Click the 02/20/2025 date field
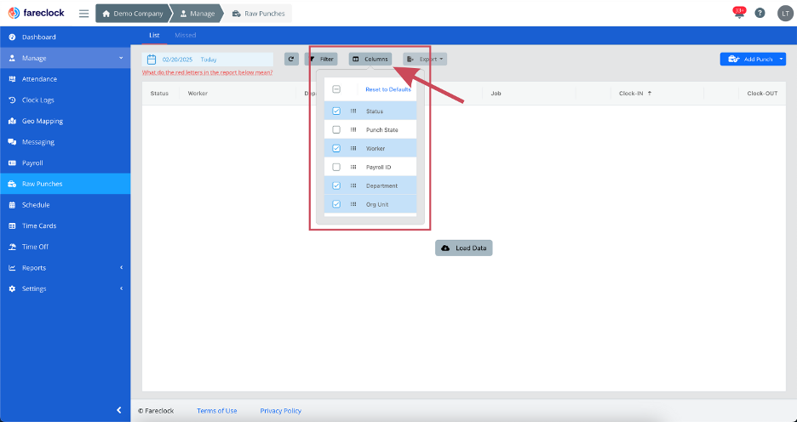Screen dimensions: 797x422 tap(177, 60)
